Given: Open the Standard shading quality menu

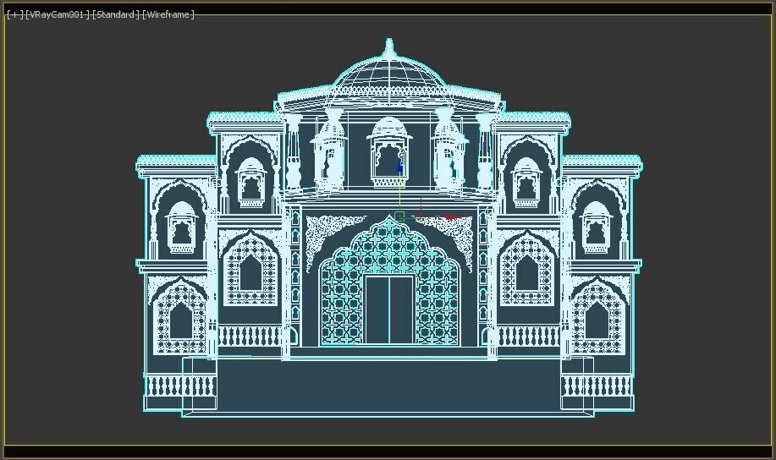Looking at the screenshot, I should click(x=116, y=15).
